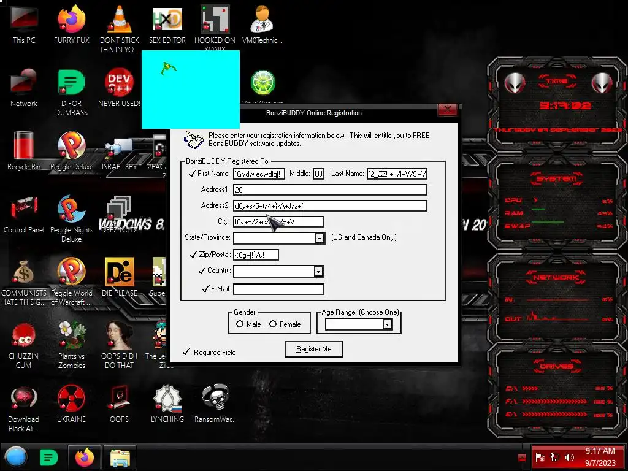Focus First Name input field
The width and height of the screenshot is (628, 471).
point(259,174)
